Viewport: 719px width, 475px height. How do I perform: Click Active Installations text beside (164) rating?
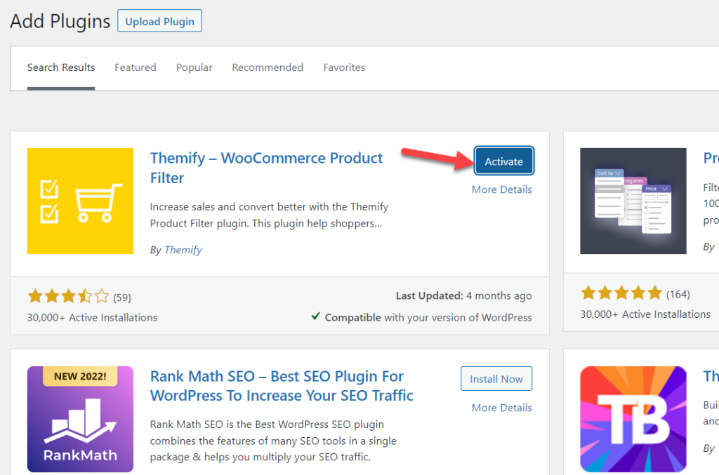click(645, 314)
